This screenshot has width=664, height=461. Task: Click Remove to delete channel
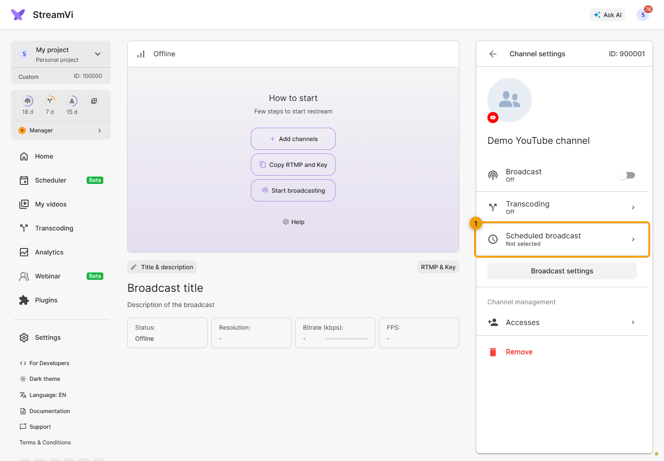coord(510,352)
